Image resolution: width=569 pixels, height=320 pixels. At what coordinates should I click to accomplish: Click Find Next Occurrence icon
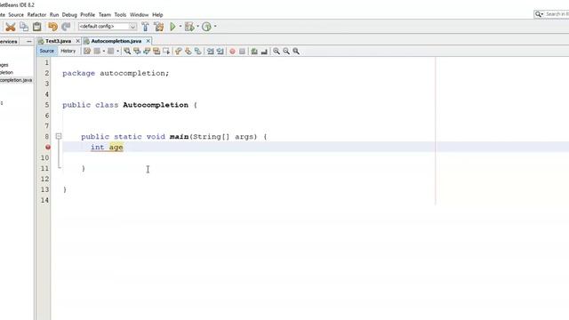pos(147,52)
